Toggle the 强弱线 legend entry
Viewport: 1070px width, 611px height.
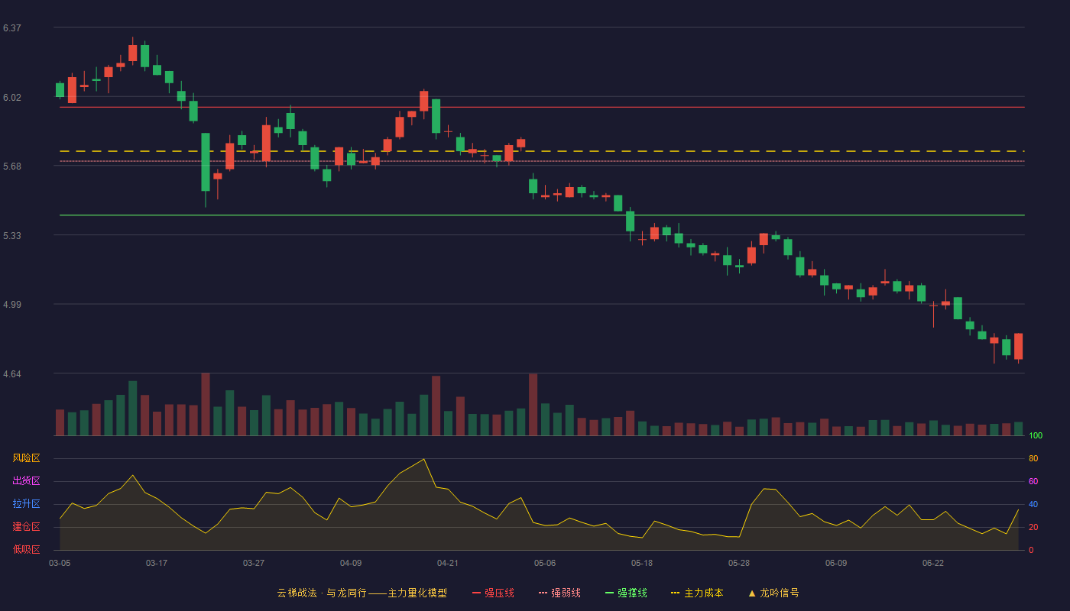pos(559,593)
